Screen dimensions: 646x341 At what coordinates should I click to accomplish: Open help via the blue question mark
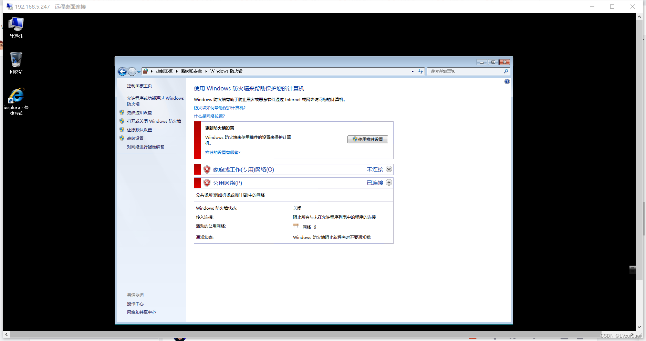(x=507, y=81)
